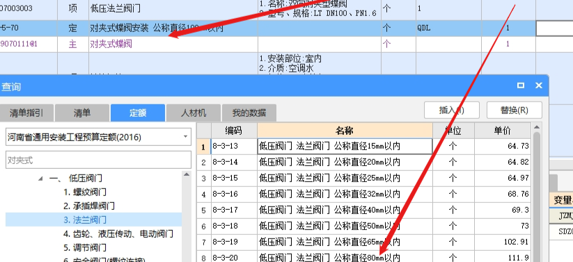Select row 8-3-14 code cell

234,163
